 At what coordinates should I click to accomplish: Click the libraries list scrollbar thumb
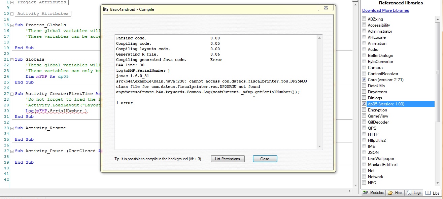(437, 72)
